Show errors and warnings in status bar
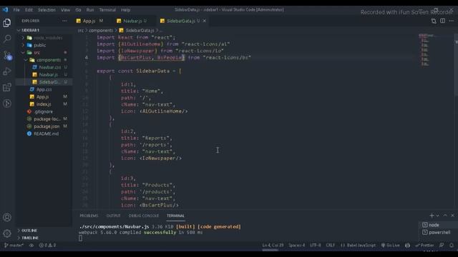 pyautogui.click(x=47, y=246)
